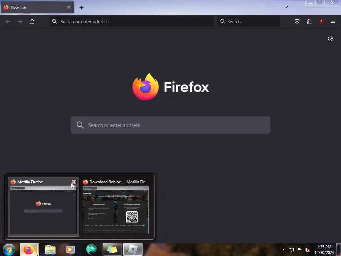341x256 pixels.
Task: Launch Windows Media Player from taskbar
Action: [x=70, y=250]
